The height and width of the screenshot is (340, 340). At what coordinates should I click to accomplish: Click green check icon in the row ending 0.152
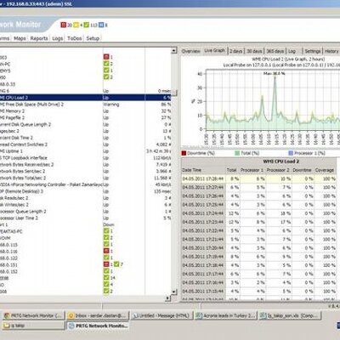106,271
